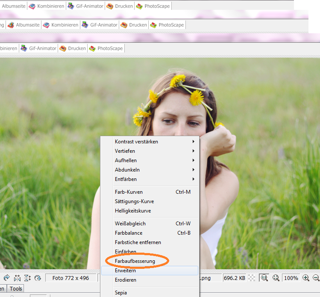320x297 pixels.
Task: Click the Entfärben menu label
Action: (126, 179)
